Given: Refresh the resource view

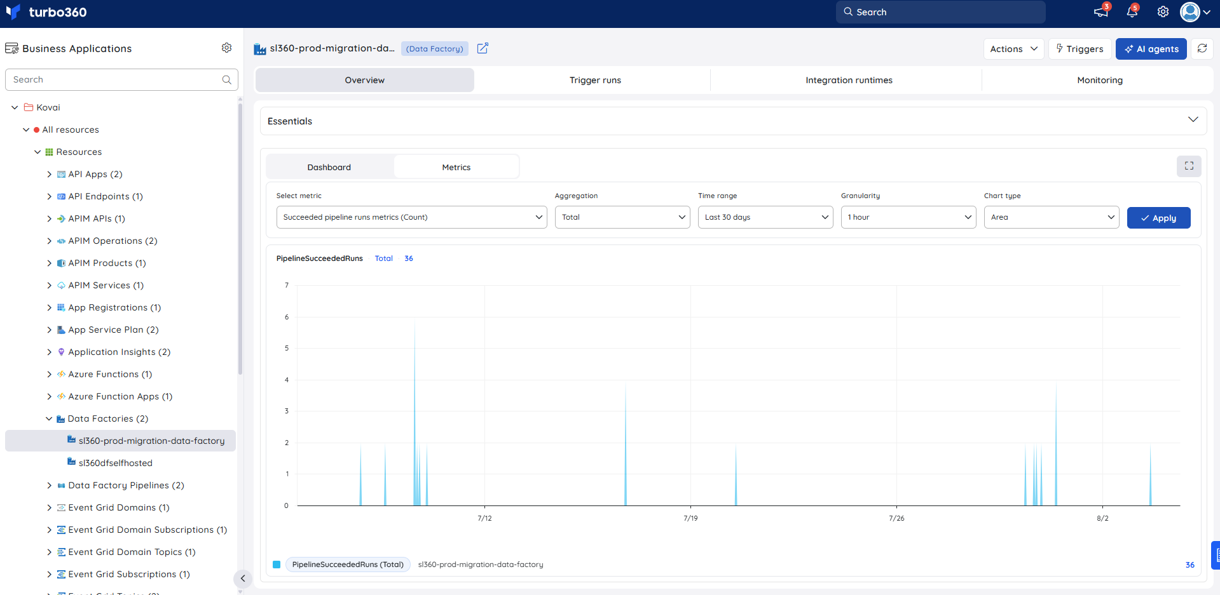Looking at the screenshot, I should [1202, 48].
